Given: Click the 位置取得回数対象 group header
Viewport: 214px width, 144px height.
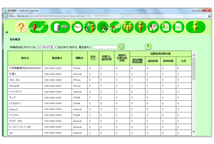Looking at the screenshot, I should point(161,54).
